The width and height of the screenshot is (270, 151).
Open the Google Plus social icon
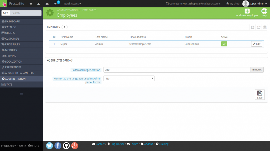pos(75,146)
